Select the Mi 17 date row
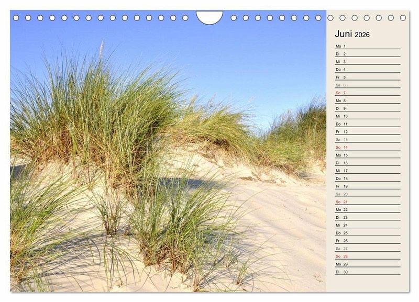This screenshot has height=302, width=419. point(368,171)
